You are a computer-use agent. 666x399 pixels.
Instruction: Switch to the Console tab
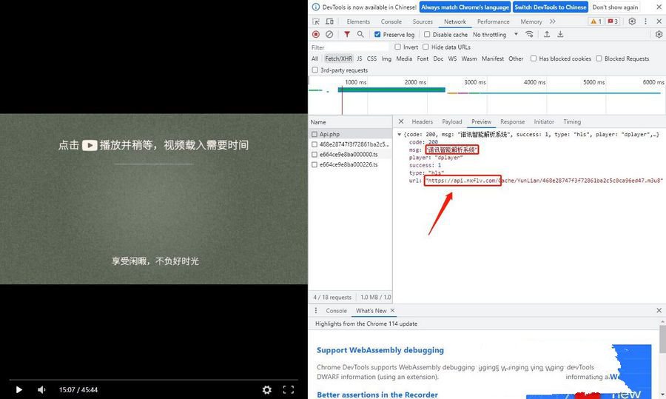(x=391, y=21)
